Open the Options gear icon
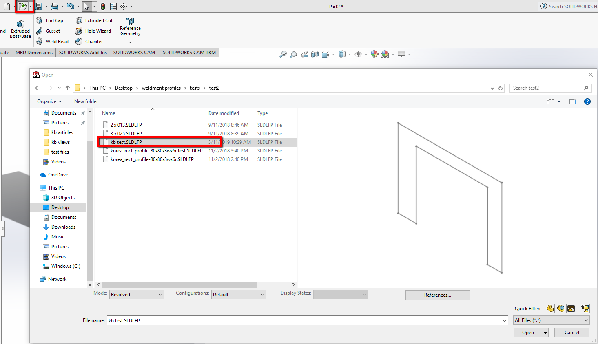Screen dimensions: 598x344 124,7
